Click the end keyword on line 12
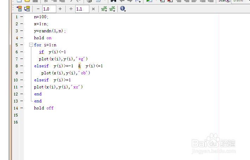Viewport: 250px width, 160px height. pyautogui.click(x=38, y=94)
